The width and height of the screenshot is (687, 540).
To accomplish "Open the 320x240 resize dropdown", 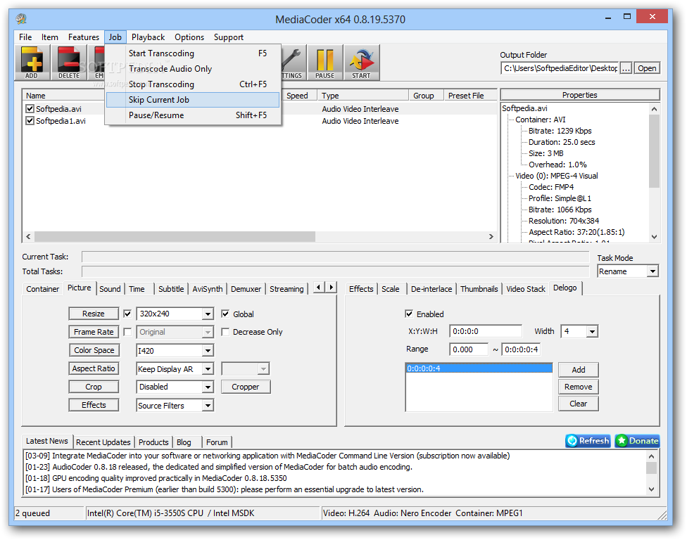I will 208,314.
